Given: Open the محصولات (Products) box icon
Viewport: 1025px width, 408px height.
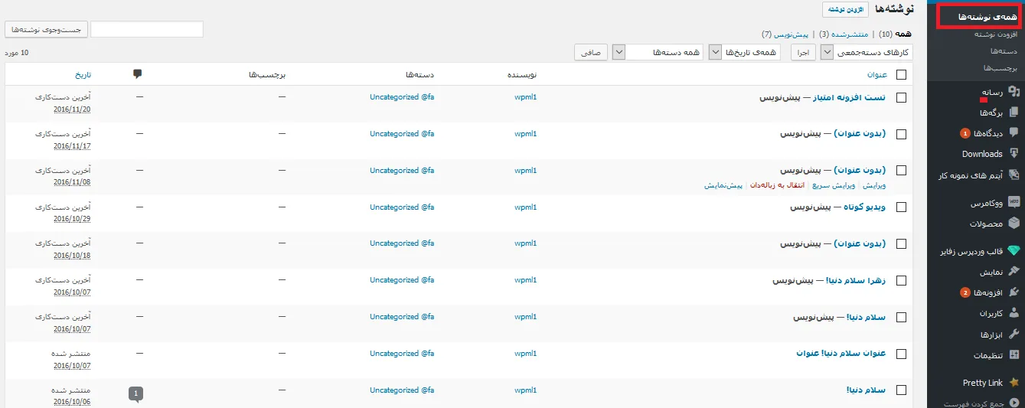Looking at the screenshot, I should 1014,224.
